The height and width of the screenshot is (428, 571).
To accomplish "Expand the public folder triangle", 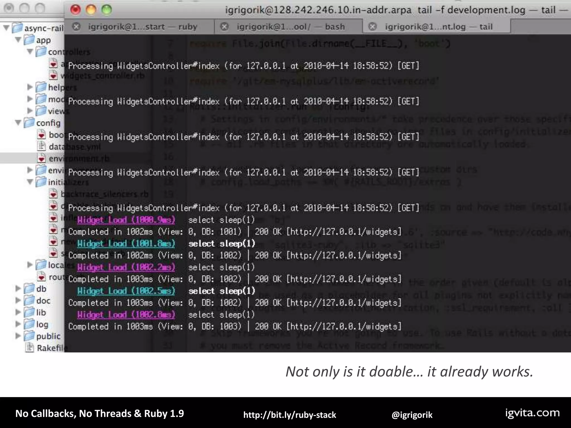I will click(18, 336).
